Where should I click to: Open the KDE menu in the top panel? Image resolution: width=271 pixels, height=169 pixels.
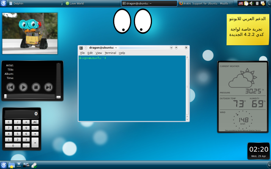pyautogui.click(x=3, y=3)
